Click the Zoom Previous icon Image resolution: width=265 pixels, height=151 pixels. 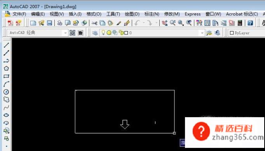189,23
